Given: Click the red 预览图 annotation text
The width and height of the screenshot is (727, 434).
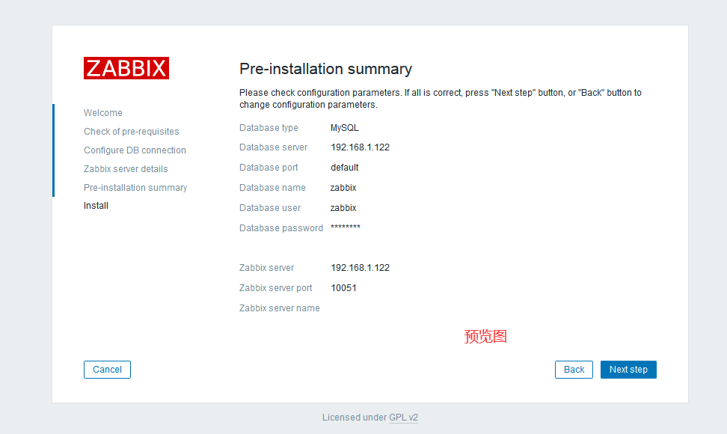Looking at the screenshot, I should click(485, 337).
